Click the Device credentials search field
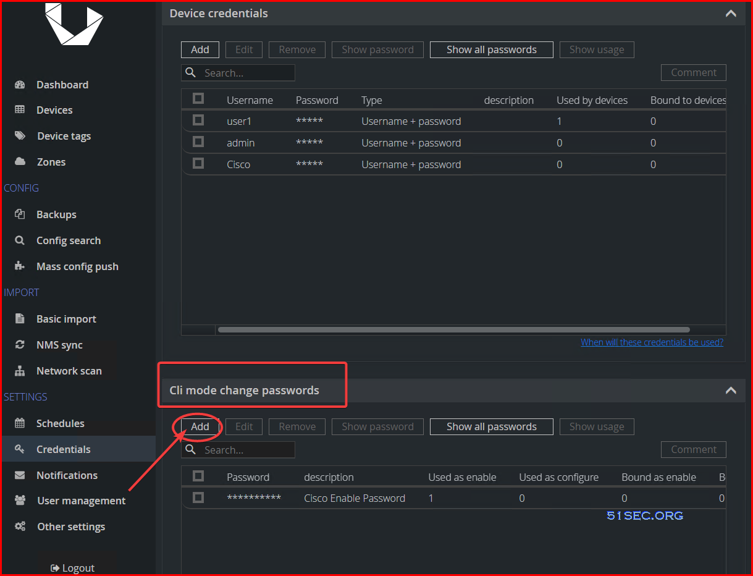Image resolution: width=753 pixels, height=576 pixels. 238,73
